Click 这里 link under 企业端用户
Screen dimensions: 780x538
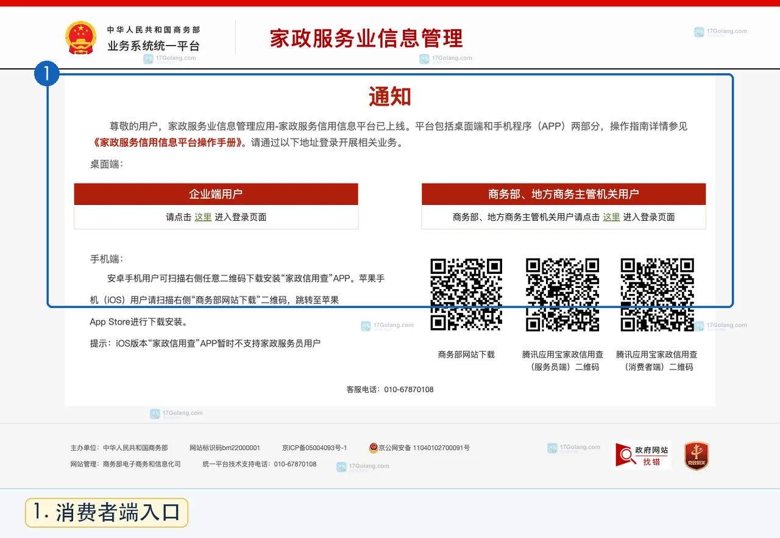pyautogui.click(x=203, y=217)
